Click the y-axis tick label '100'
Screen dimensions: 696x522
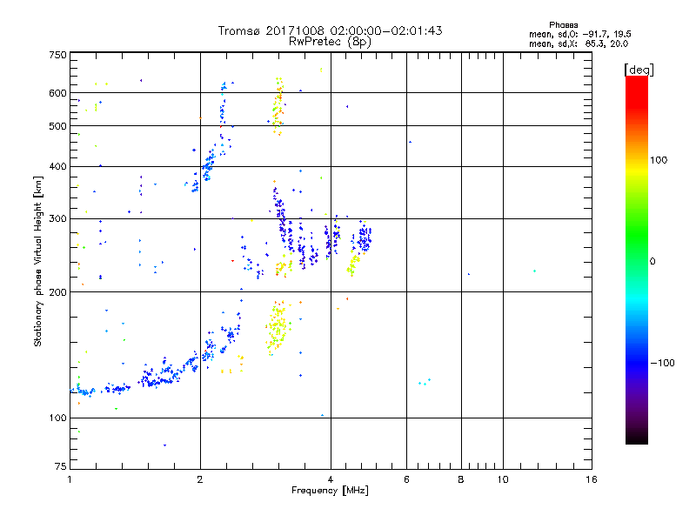(x=57, y=418)
